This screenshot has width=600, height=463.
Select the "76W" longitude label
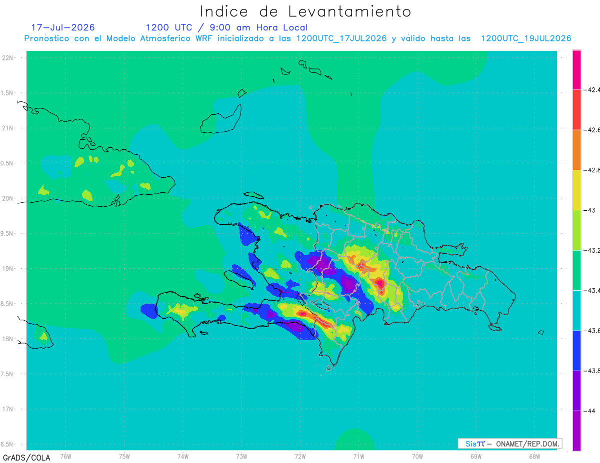[65, 456]
